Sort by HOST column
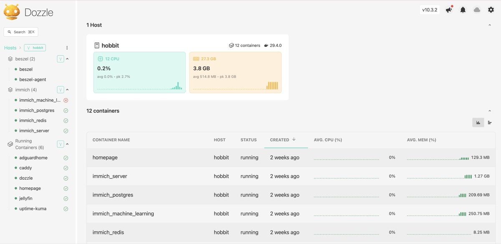Viewport: 501px width, 244px height. tap(220, 140)
